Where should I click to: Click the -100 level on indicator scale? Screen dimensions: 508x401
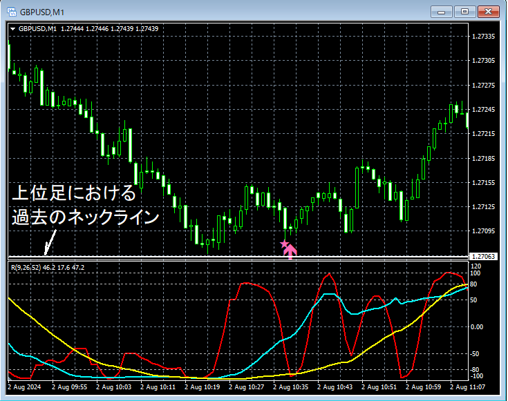click(x=476, y=376)
